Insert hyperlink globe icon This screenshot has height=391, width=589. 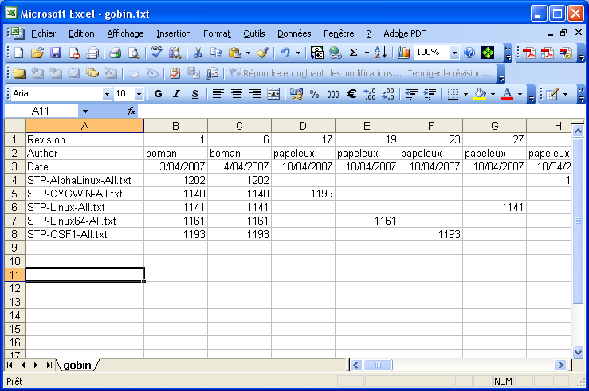point(335,53)
